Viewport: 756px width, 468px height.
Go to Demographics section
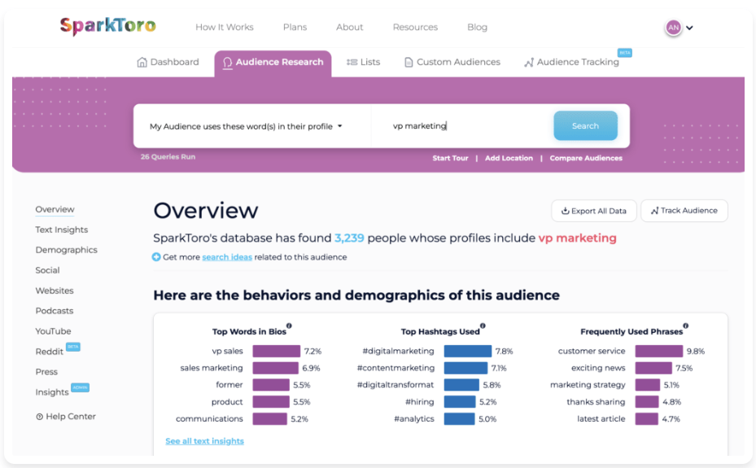point(66,250)
